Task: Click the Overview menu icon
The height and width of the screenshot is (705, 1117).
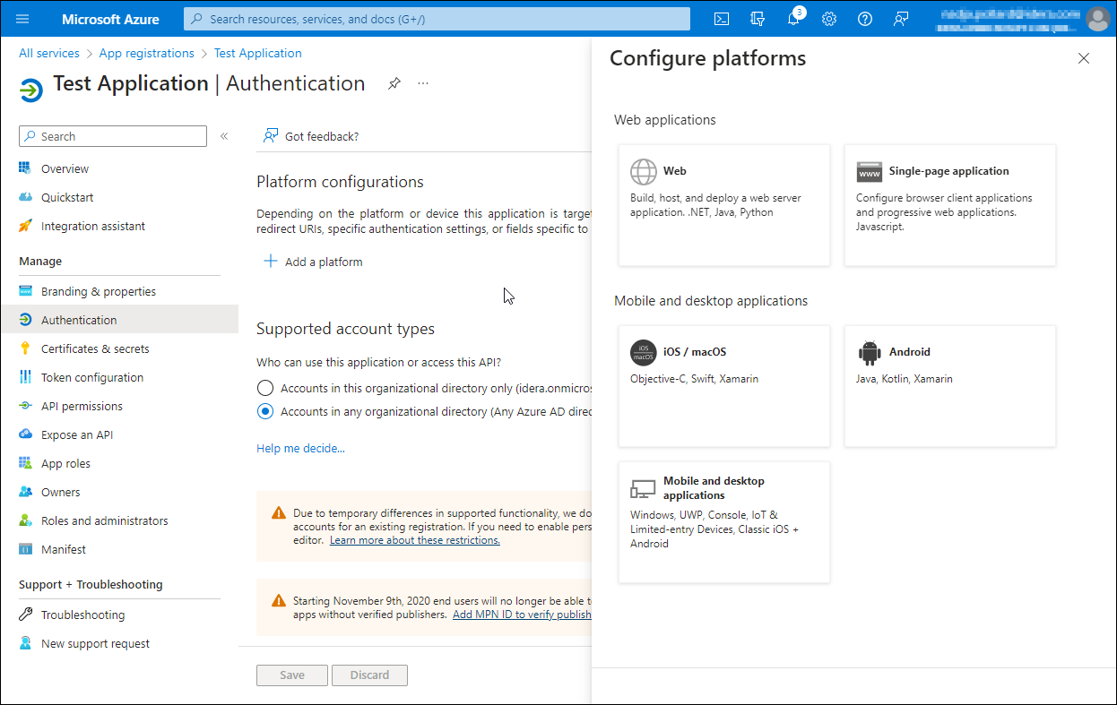Action: (25, 168)
